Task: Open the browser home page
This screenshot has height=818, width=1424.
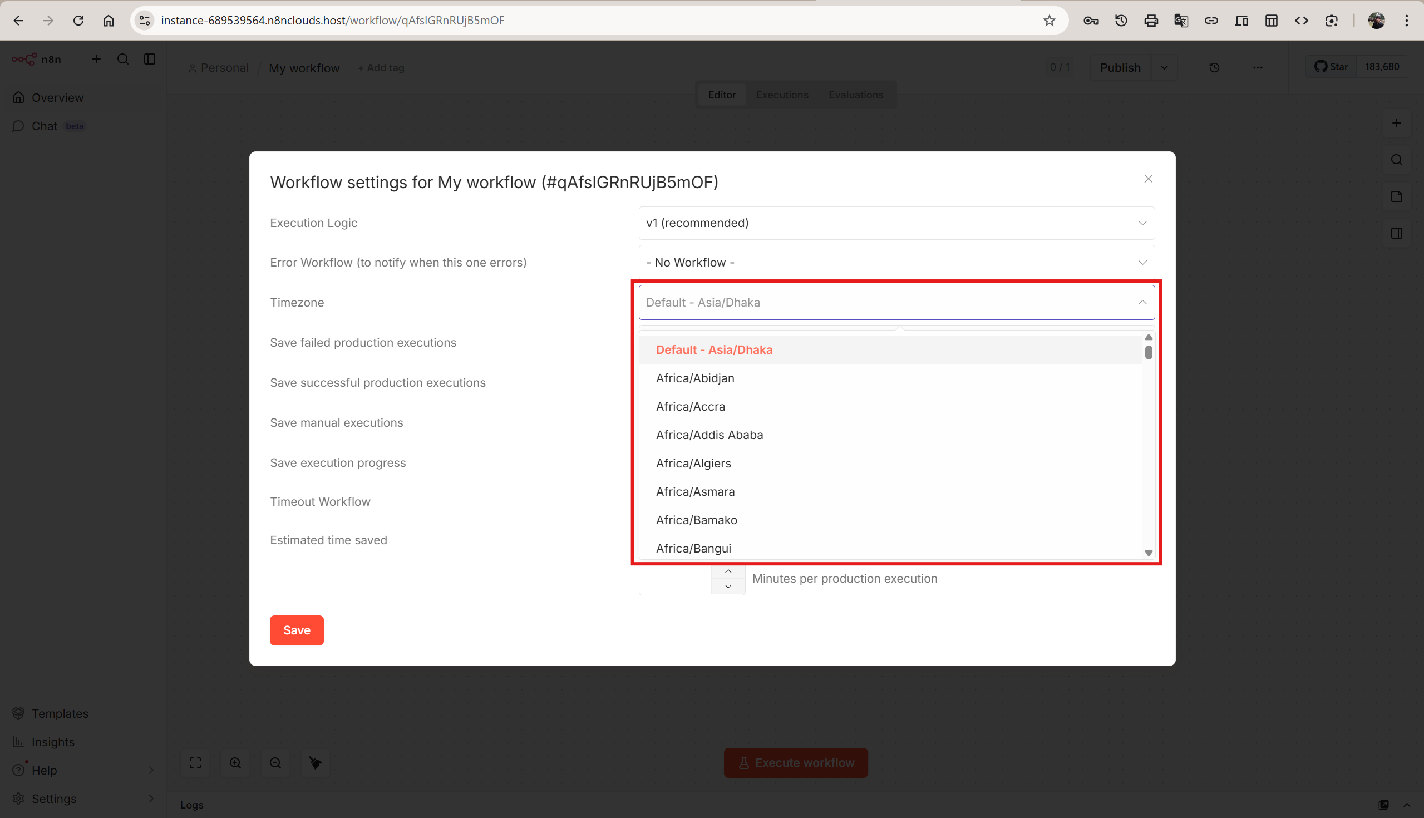Action: pos(109,21)
